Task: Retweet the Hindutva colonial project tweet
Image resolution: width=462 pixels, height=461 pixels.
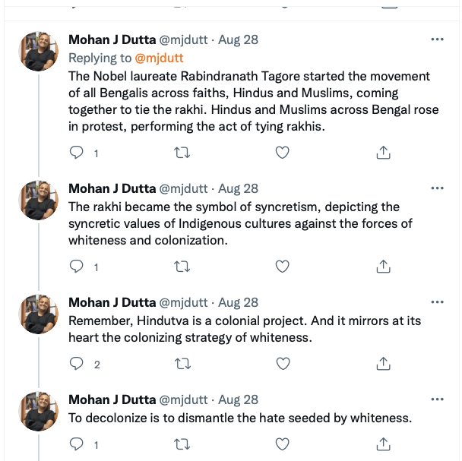Action: tap(182, 364)
